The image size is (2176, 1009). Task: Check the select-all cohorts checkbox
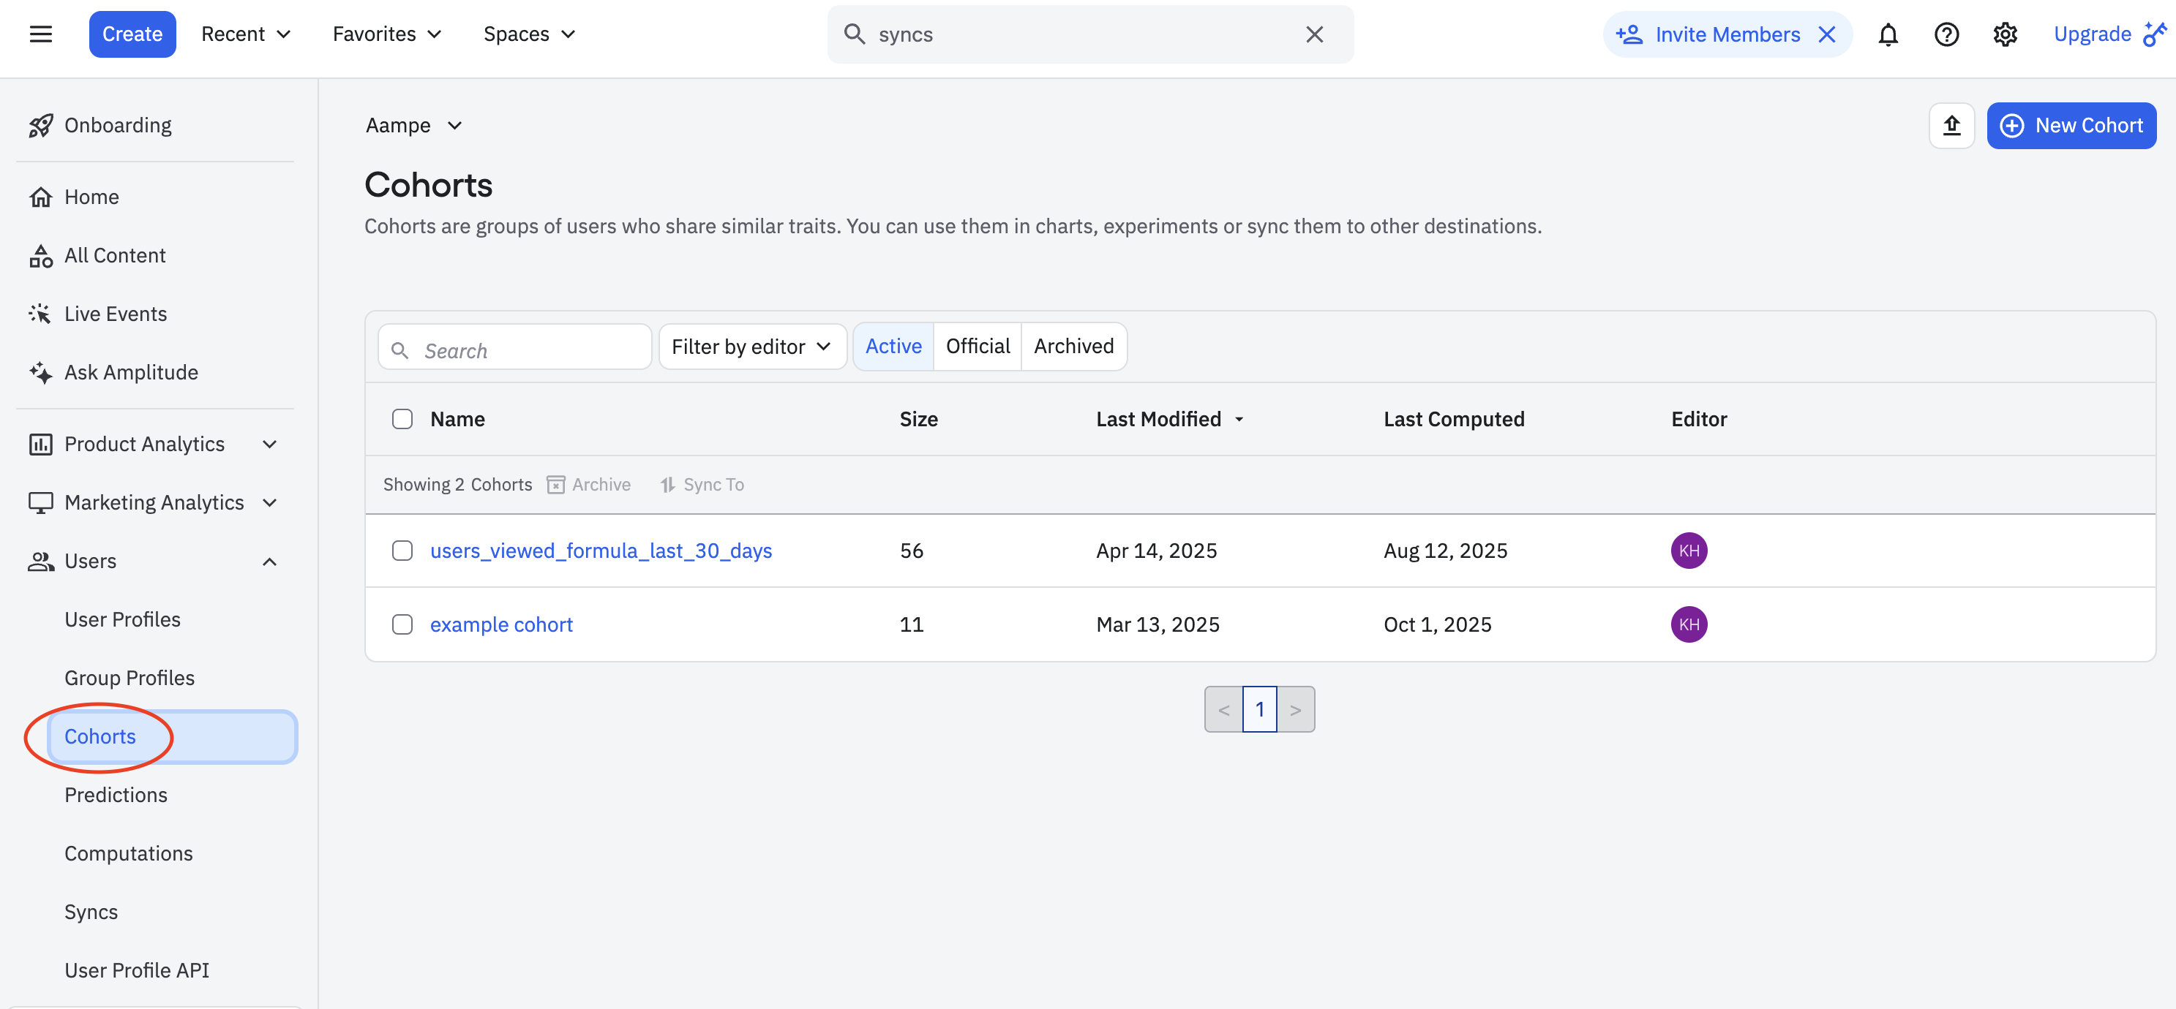(x=402, y=419)
